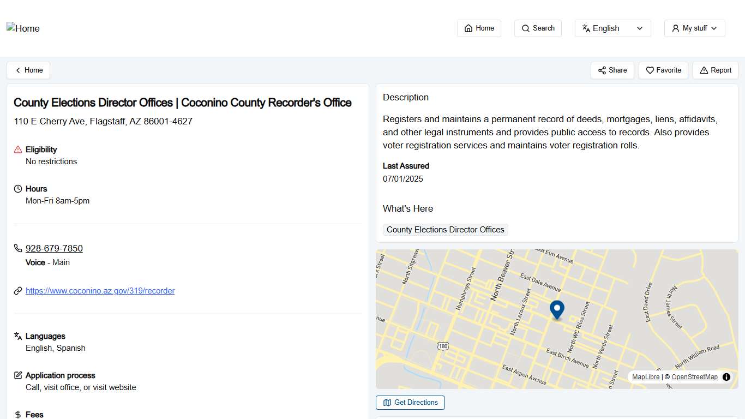Click the link icon beside the website URL
This screenshot has height=419, width=745.
click(17, 290)
